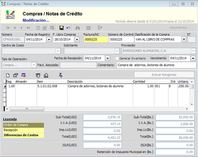Go to last record navigation arrow

[28, 28]
